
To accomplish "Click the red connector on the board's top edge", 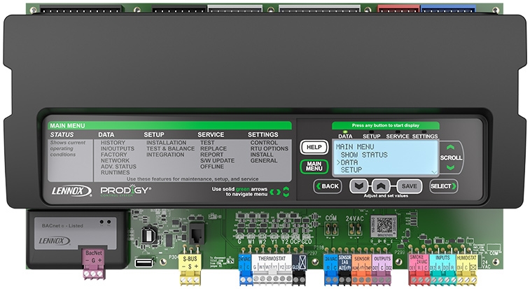I will coord(398,9).
